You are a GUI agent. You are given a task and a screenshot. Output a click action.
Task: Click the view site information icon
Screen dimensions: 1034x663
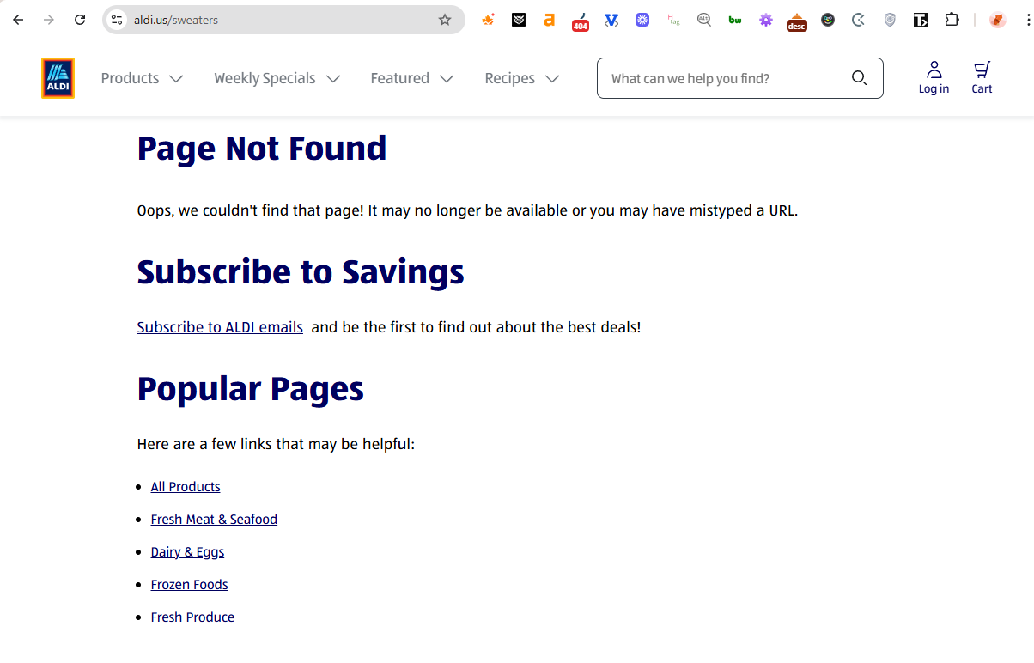(118, 20)
